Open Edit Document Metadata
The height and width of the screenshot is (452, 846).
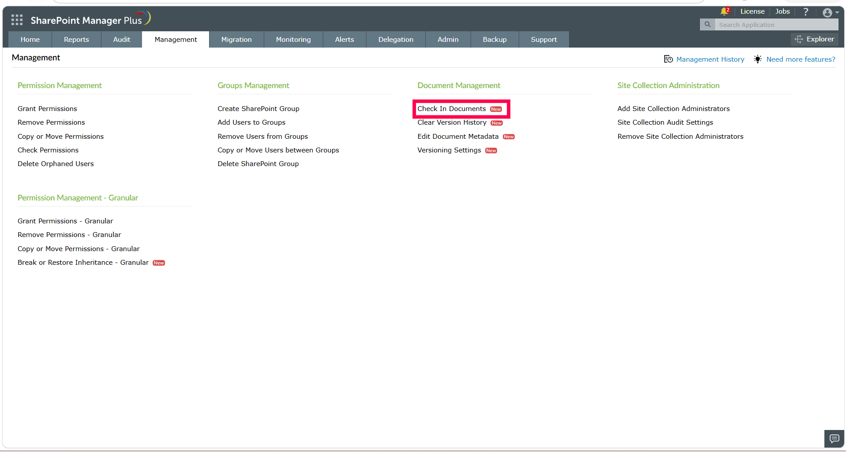(458, 137)
